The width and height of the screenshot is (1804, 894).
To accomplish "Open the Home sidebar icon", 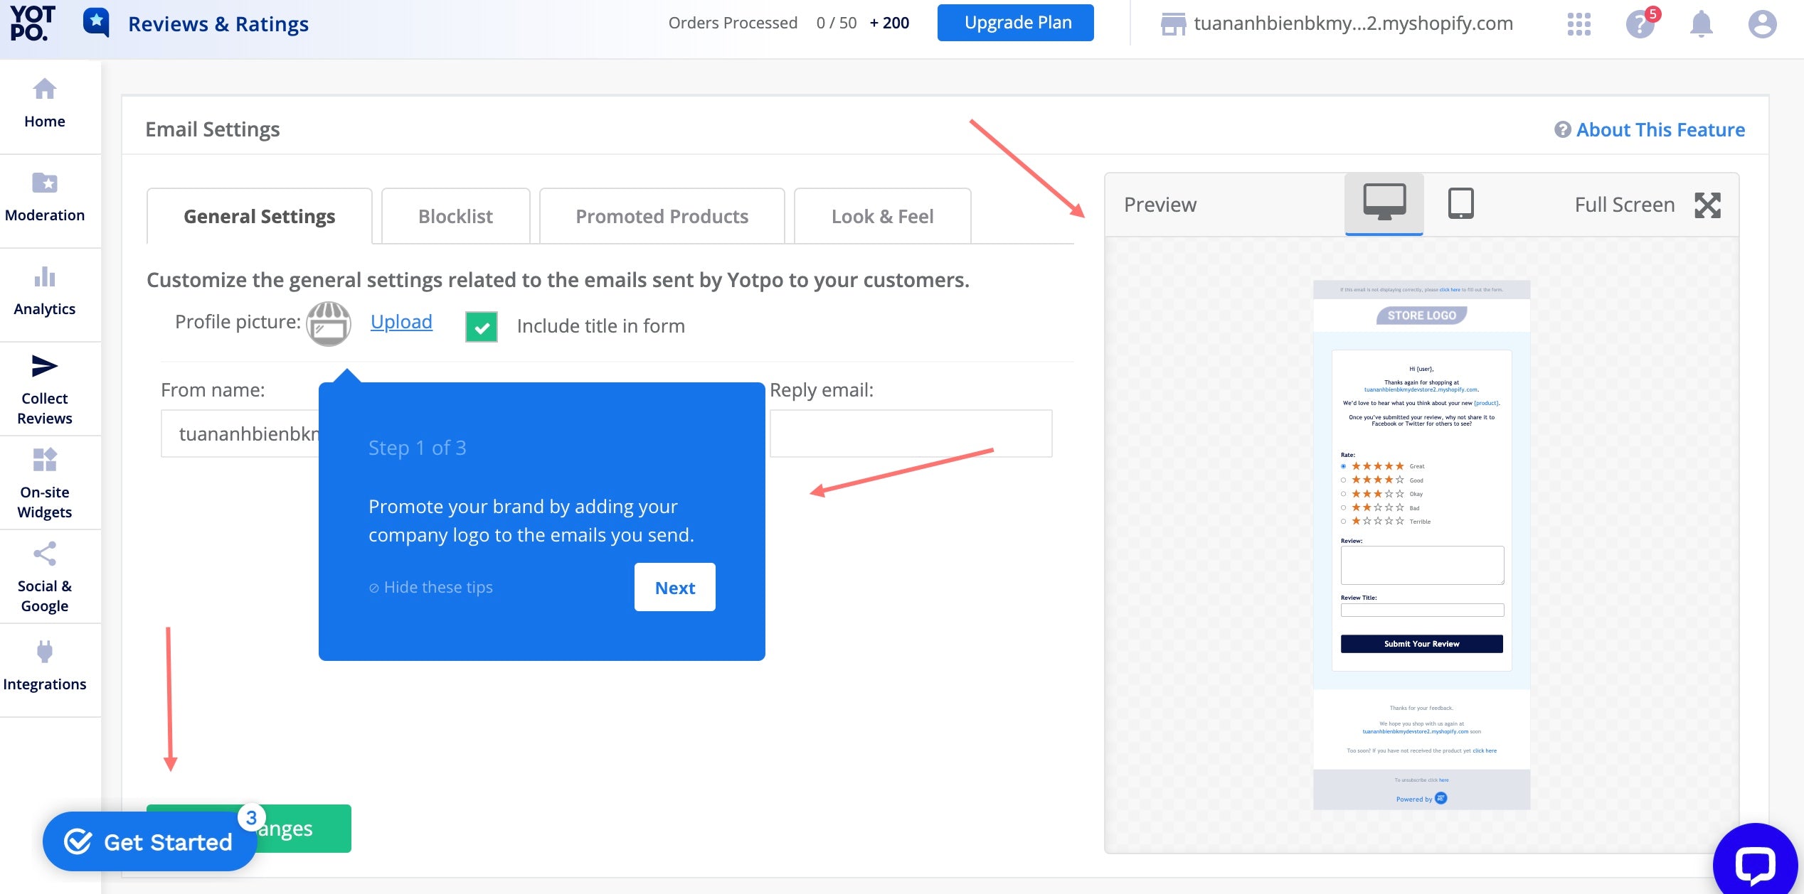I will 44,90.
